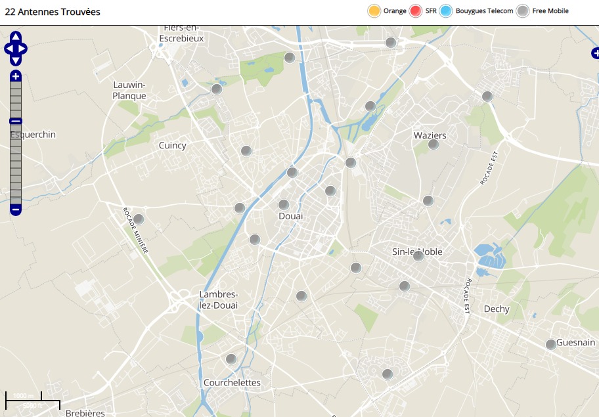Open antenna marker at Sin-le-Noble
Viewport: 599px width, 417px height.
pyautogui.click(x=418, y=256)
